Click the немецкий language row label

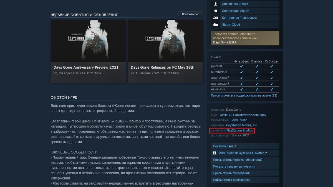(218, 89)
